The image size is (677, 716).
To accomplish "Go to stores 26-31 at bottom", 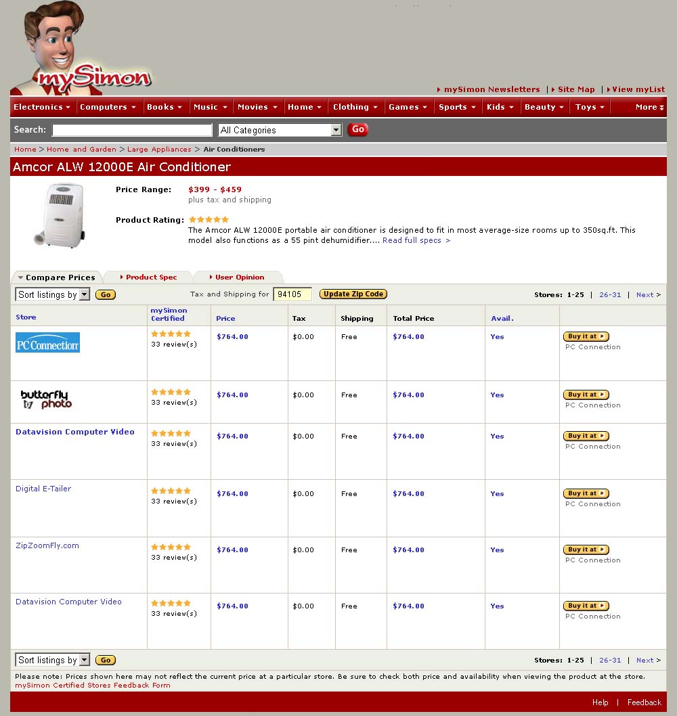I will tap(610, 660).
